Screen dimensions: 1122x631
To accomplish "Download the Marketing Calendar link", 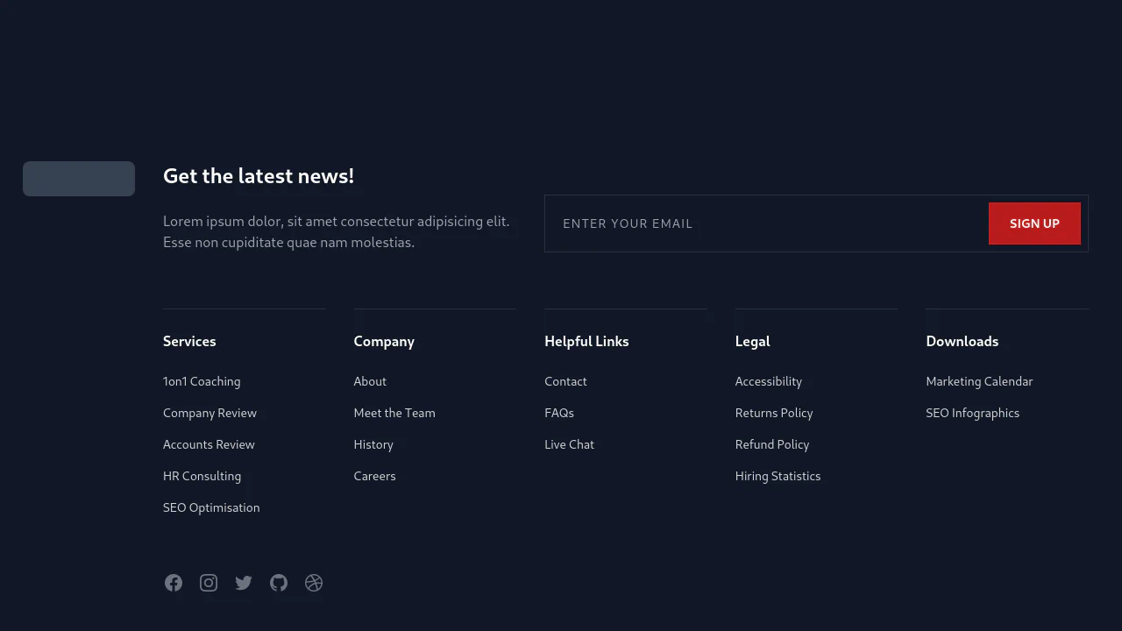I will click(x=979, y=381).
